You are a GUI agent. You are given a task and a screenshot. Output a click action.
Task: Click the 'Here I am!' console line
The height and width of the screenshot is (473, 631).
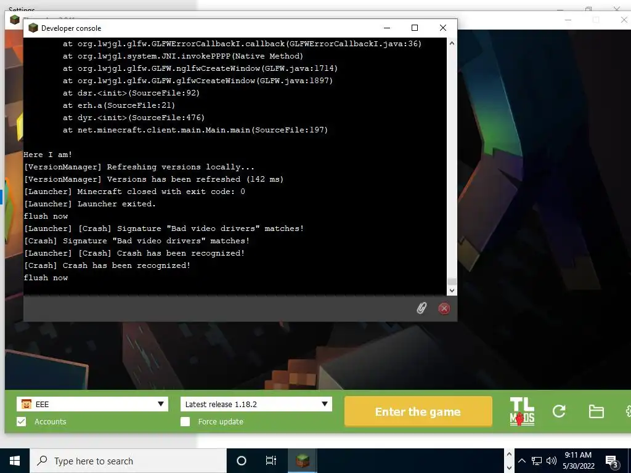(48, 155)
